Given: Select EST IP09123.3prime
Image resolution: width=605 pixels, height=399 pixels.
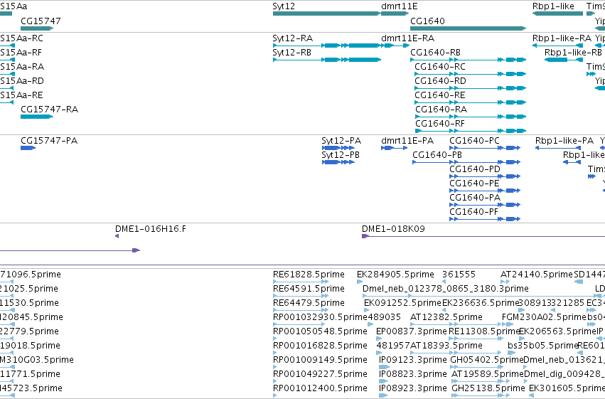Looking at the screenshot, I should click(413, 360).
